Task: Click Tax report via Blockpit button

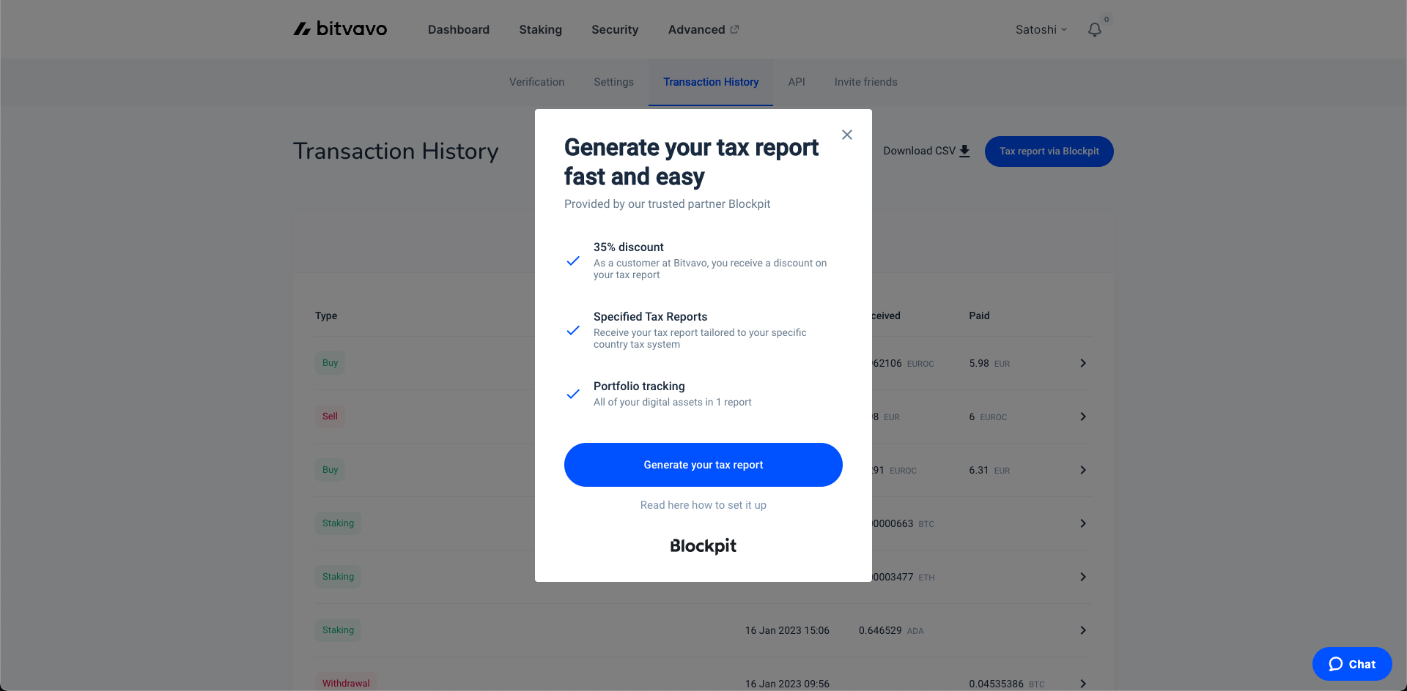Action: coord(1049,152)
